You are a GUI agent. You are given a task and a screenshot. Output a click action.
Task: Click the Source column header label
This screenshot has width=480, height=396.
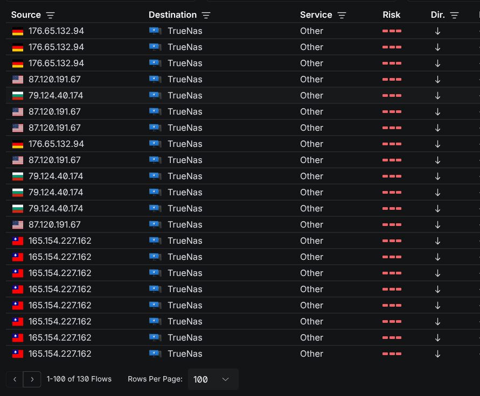pyautogui.click(x=26, y=15)
